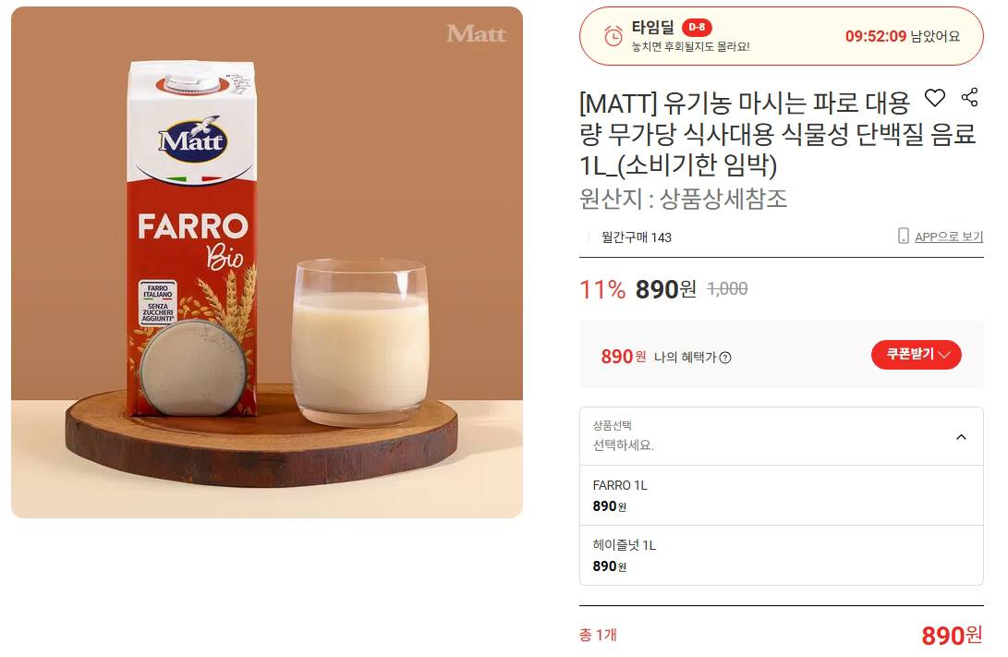Click the red D-8 badge
The image size is (1008, 657).
[697, 28]
